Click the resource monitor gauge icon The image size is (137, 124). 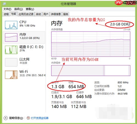pyautogui.click(x=28, y=118)
